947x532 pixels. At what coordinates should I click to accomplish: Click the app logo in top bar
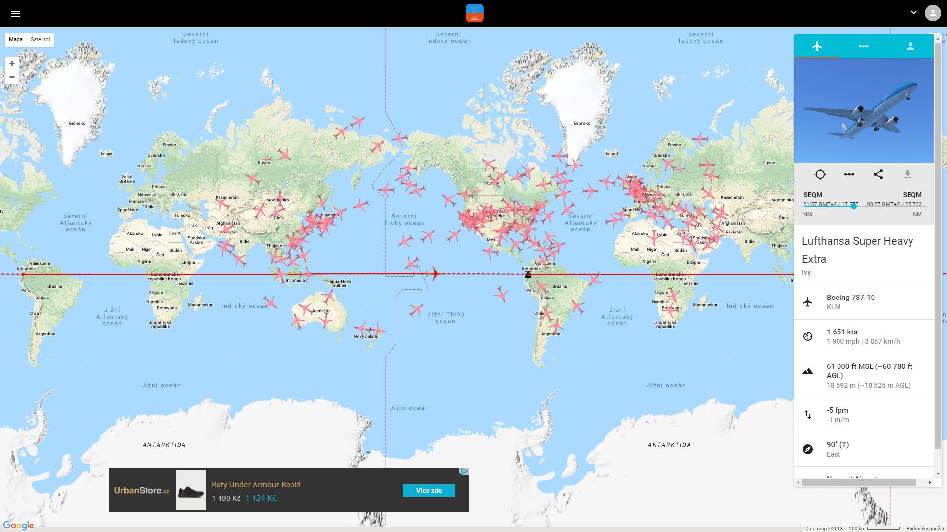[474, 13]
